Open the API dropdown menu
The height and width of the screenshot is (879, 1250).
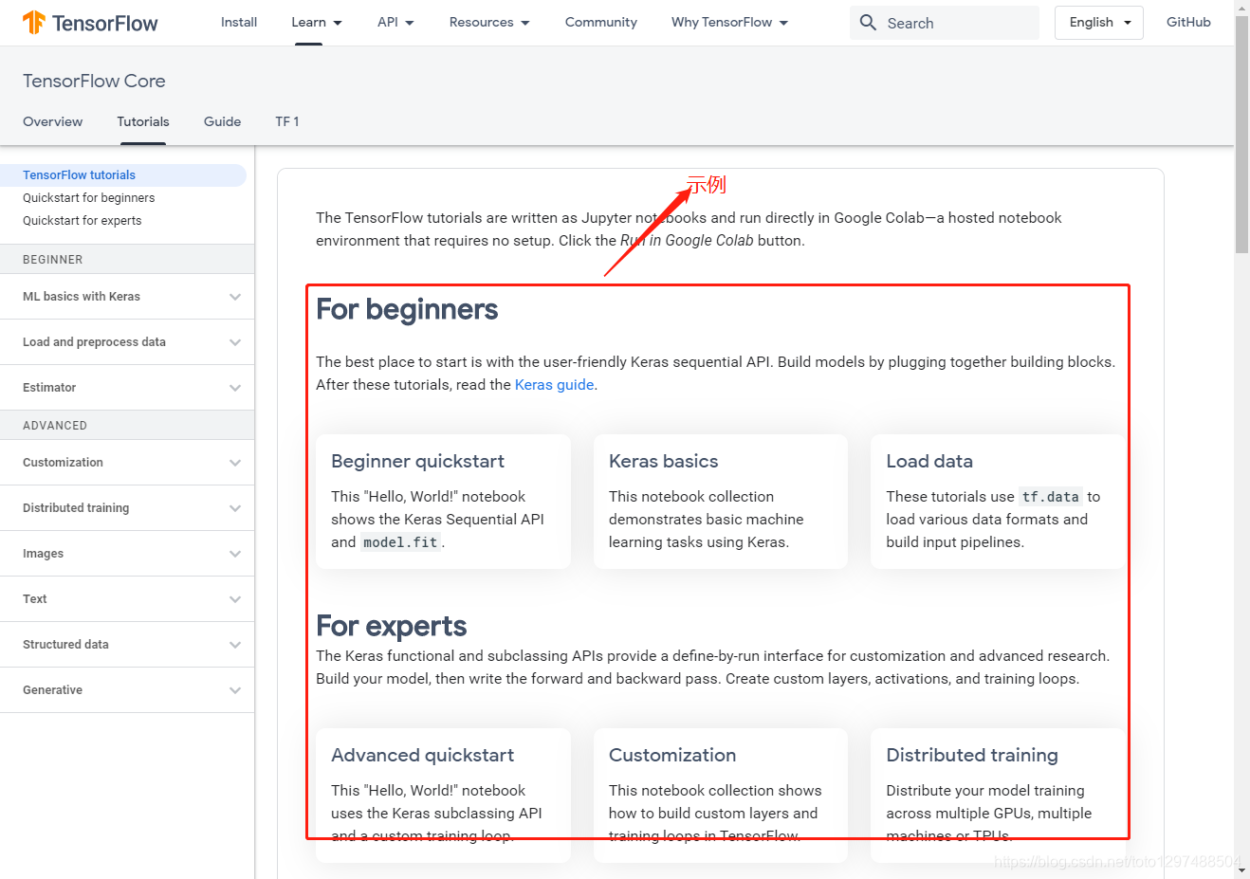pos(395,22)
